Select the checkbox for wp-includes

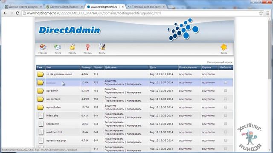[226, 108]
